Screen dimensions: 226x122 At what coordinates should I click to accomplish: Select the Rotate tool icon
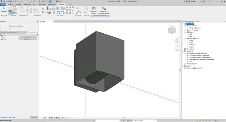pyautogui.click(x=58, y=12)
